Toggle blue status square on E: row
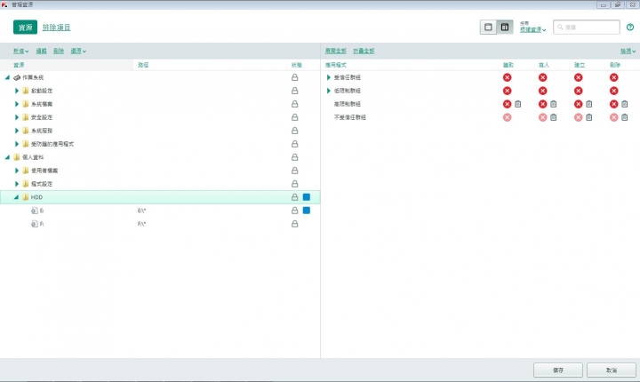Screen dimensions: 640x382 [307, 211]
